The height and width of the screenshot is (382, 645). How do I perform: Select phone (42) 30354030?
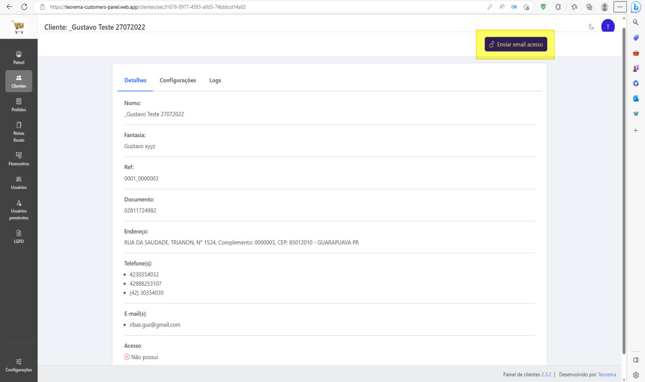click(146, 293)
